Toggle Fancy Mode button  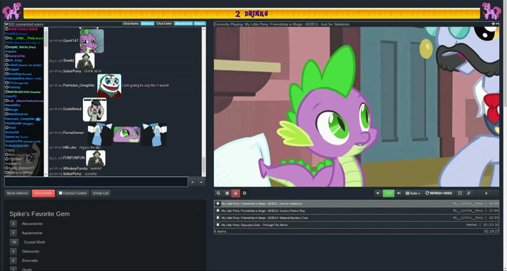(x=44, y=193)
